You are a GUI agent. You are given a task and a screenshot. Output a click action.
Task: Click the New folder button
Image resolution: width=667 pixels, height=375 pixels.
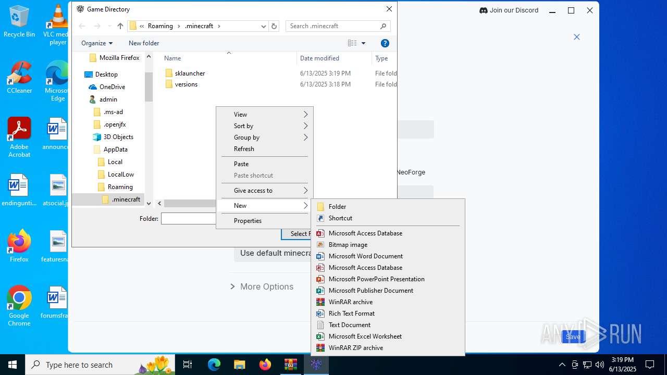144,43
